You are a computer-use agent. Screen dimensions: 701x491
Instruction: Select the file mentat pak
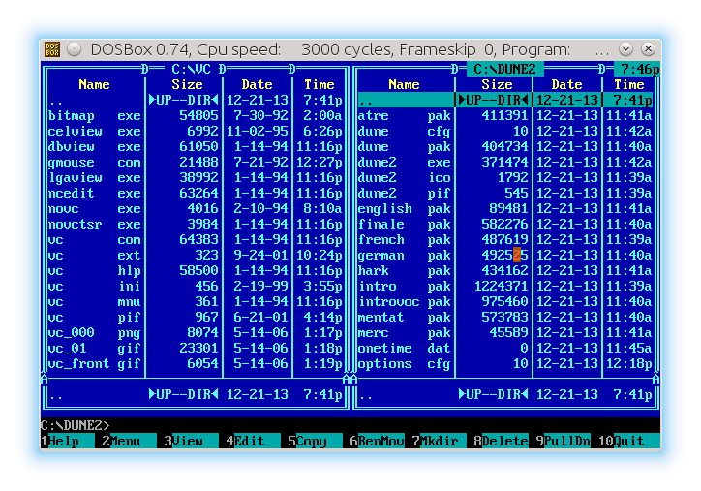pos(505,317)
